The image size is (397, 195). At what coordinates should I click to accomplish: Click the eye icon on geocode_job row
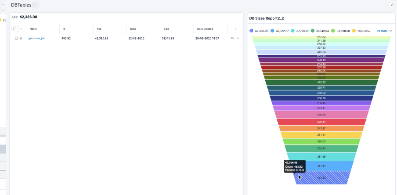[x=232, y=38]
